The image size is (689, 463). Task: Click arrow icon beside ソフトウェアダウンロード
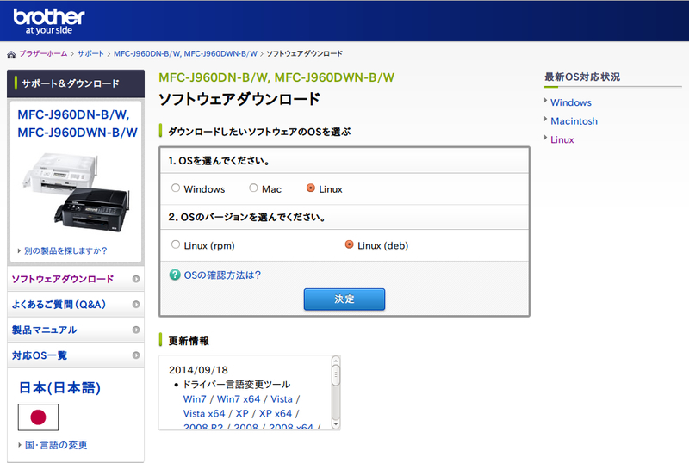136,279
